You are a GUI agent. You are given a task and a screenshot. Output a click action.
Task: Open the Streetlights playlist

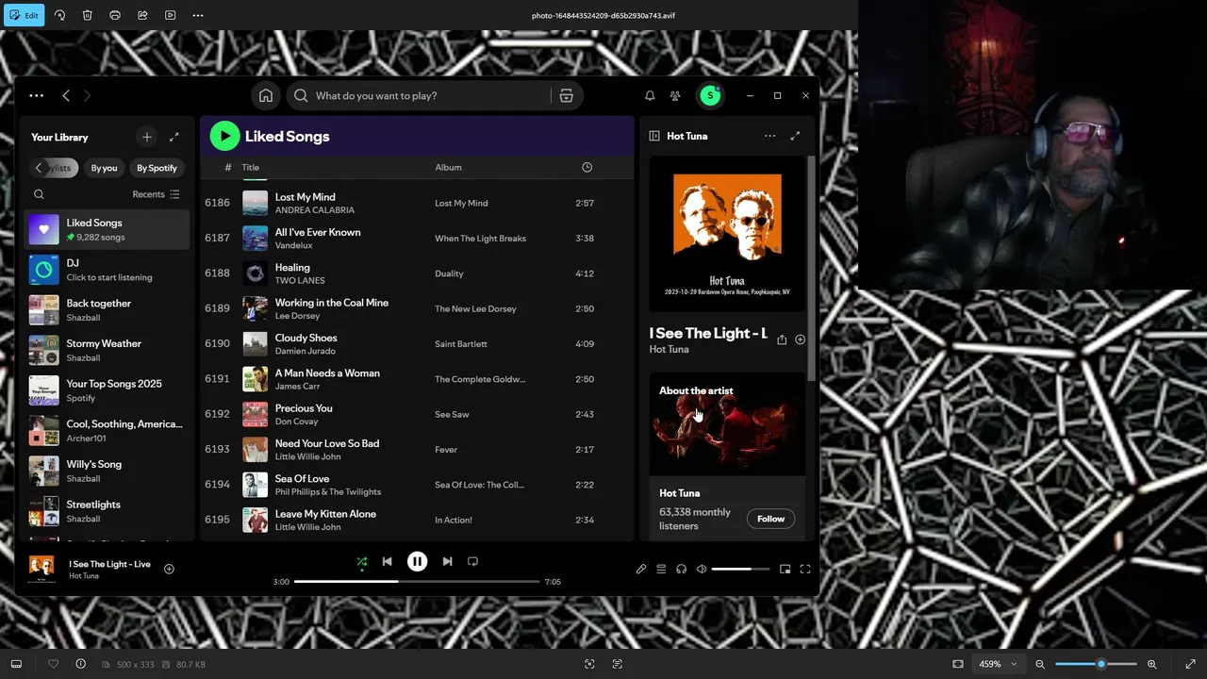coord(107,511)
